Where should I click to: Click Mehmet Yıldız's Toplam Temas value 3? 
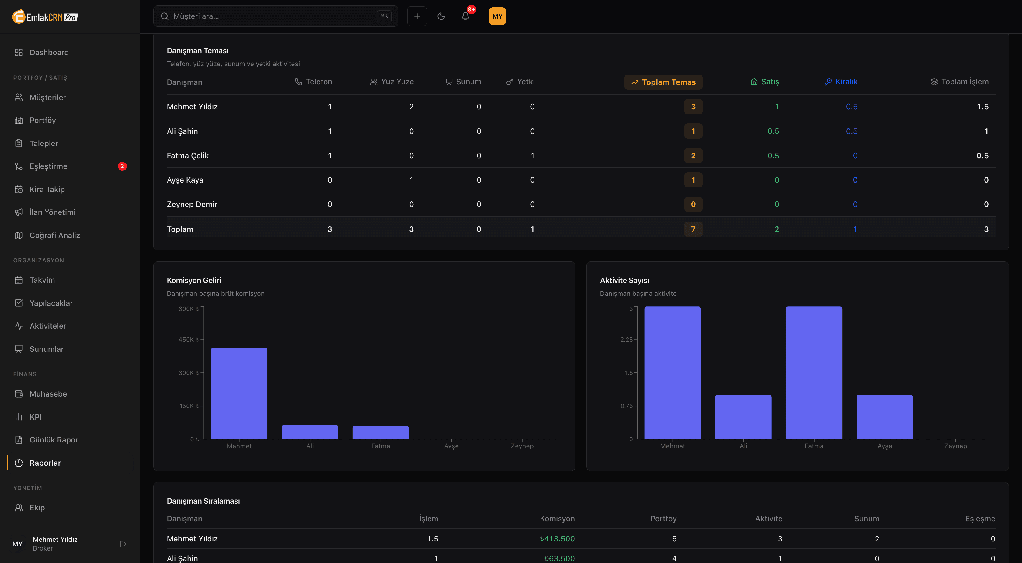tap(693, 107)
